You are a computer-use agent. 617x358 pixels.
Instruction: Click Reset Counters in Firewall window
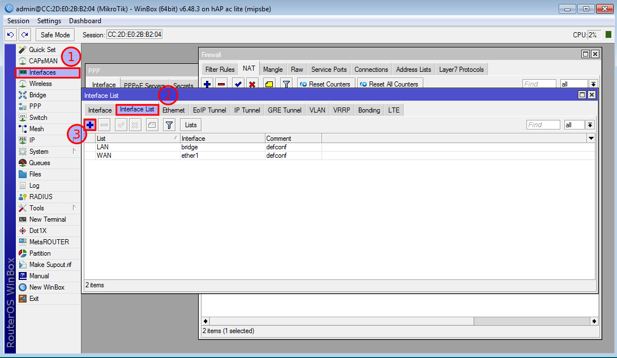click(x=326, y=84)
